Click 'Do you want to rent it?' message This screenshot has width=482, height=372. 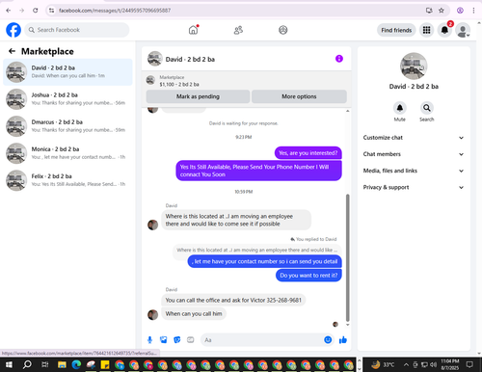[308, 276]
